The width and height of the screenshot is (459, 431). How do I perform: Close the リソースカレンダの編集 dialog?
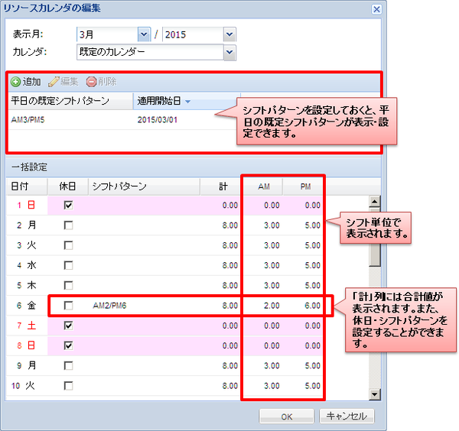(x=376, y=9)
